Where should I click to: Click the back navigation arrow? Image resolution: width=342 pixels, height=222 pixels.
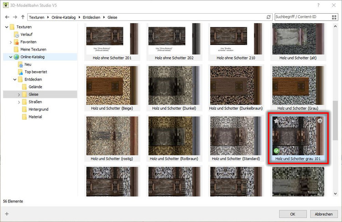coord(6,17)
